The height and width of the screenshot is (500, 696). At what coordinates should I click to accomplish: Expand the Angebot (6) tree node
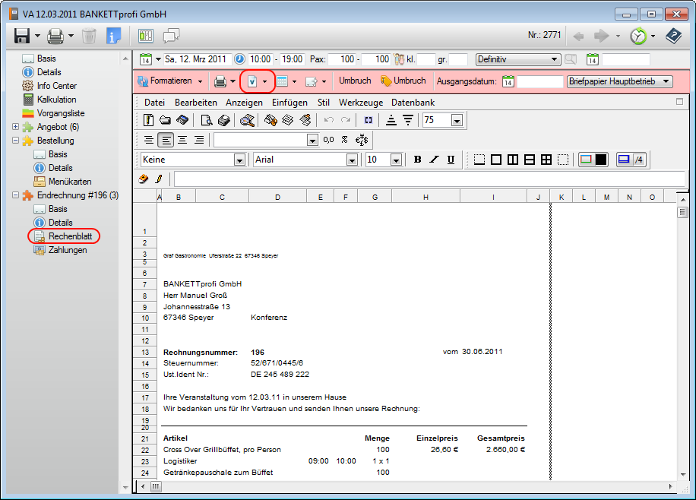click(16, 127)
